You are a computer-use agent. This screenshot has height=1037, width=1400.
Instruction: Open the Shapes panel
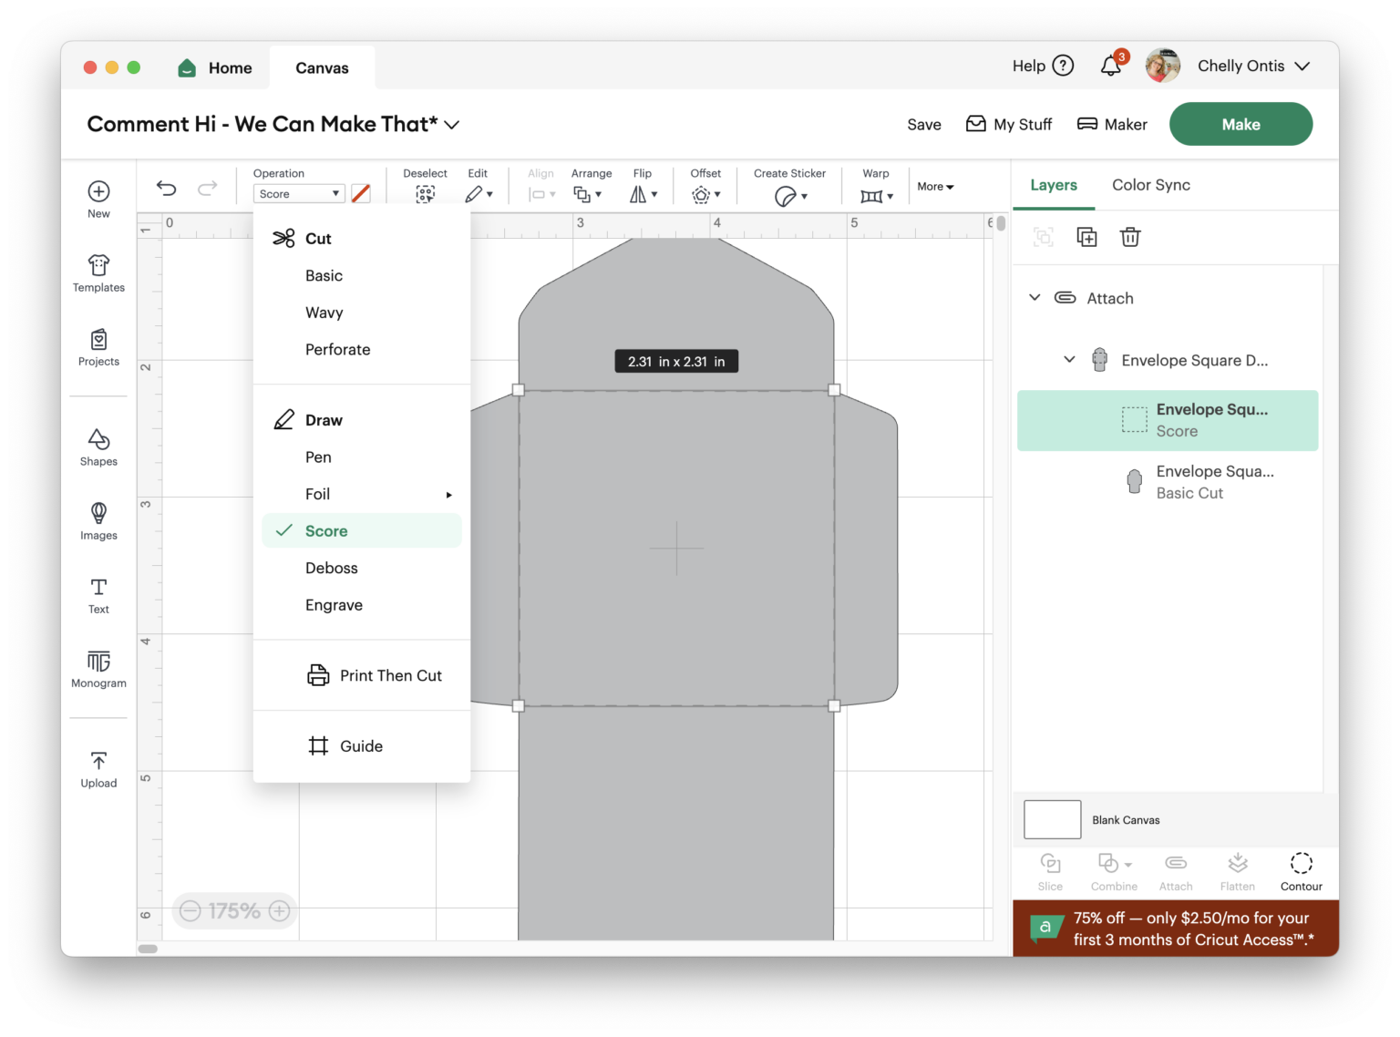click(98, 447)
